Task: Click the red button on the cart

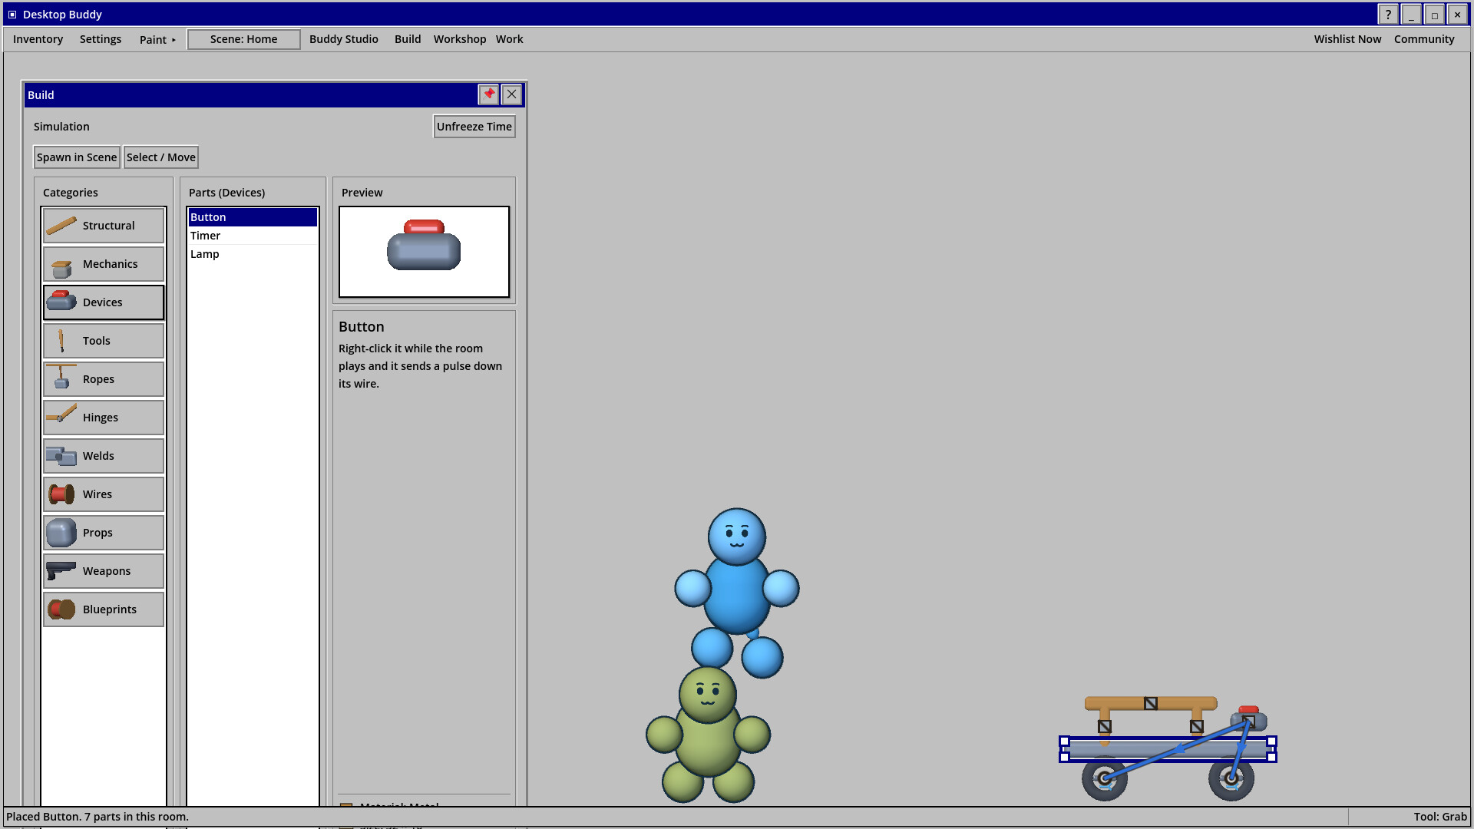Action: (1249, 710)
